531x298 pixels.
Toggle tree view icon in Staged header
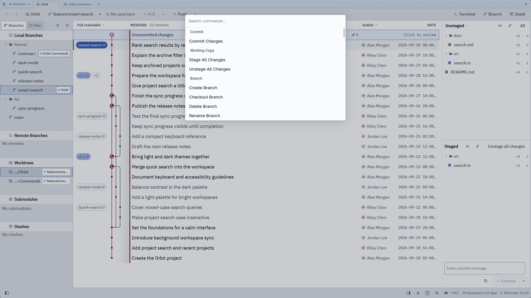pos(468,147)
